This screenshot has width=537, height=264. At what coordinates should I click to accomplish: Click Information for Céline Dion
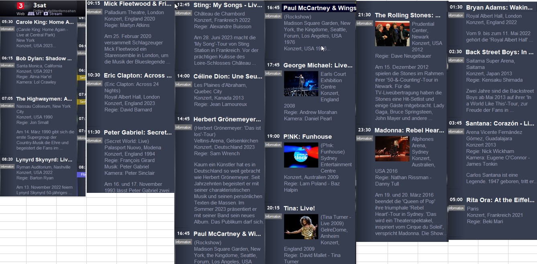[183, 84]
